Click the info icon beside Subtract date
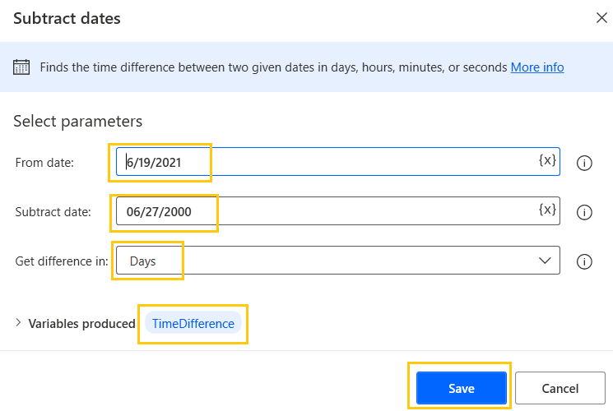Screen dimensions: 613x411 click(584, 212)
